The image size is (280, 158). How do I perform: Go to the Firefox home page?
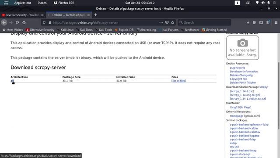pyautogui.click(x=24, y=22)
